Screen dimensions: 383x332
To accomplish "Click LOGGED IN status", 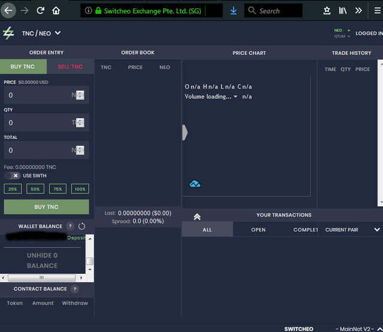I will pyautogui.click(x=369, y=34).
